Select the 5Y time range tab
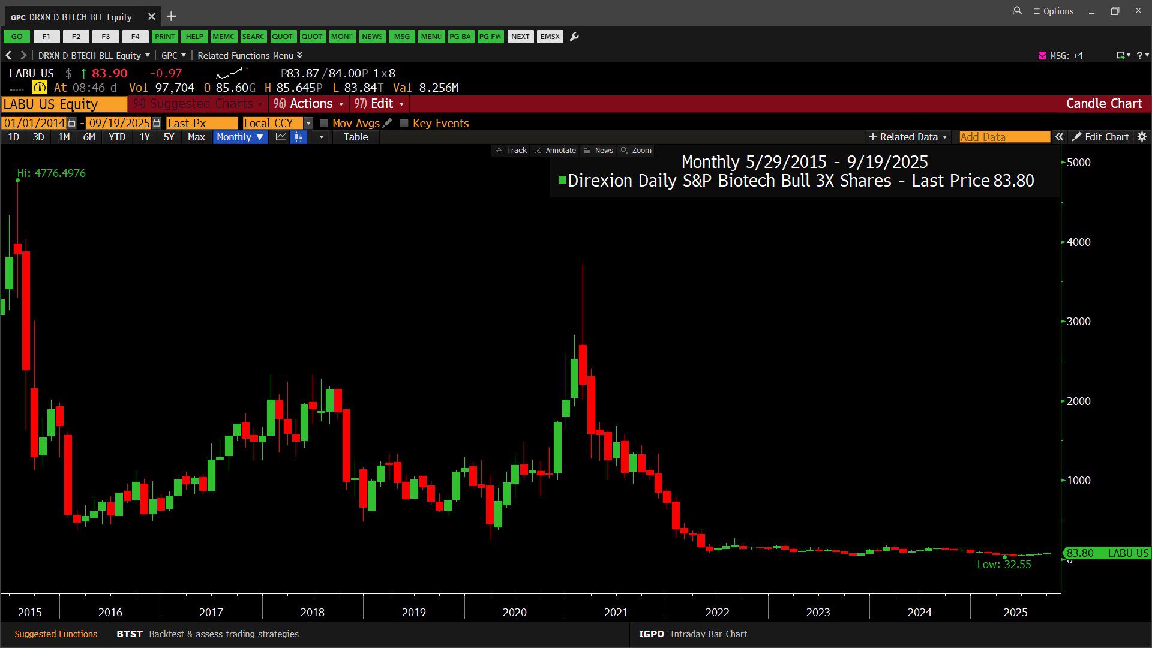The image size is (1152, 648). (x=169, y=137)
